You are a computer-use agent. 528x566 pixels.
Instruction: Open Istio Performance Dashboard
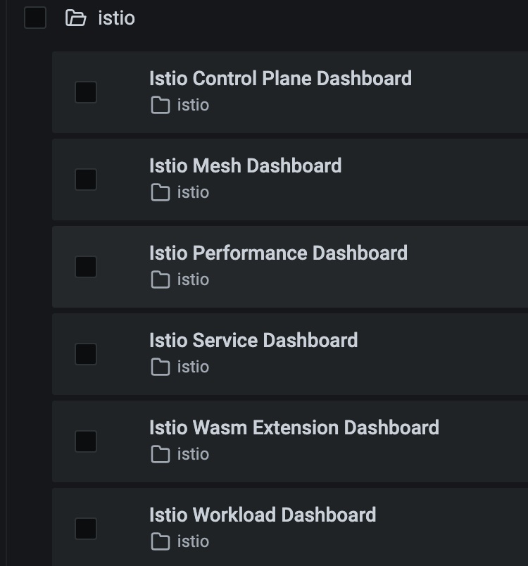(278, 253)
